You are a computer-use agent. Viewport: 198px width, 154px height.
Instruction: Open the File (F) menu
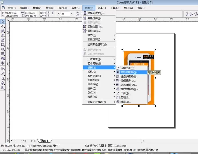click(12, 8)
